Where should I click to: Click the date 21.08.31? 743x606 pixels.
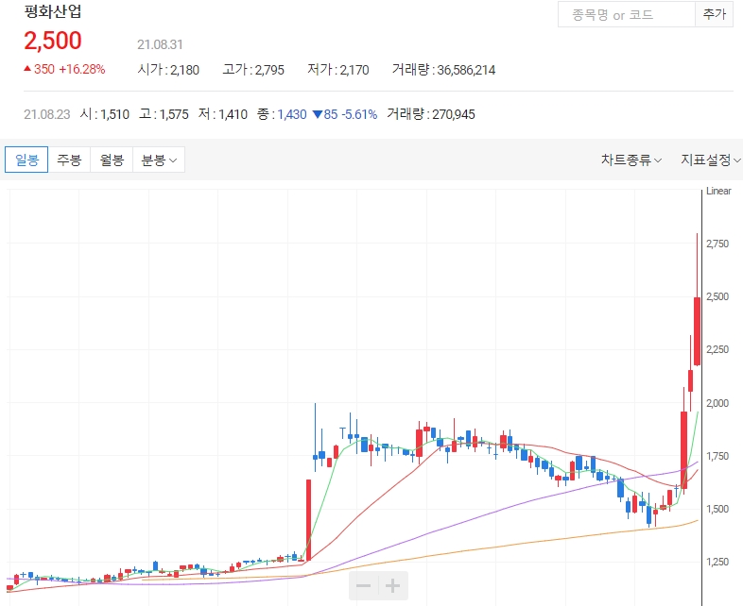pyautogui.click(x=160, y=44)
